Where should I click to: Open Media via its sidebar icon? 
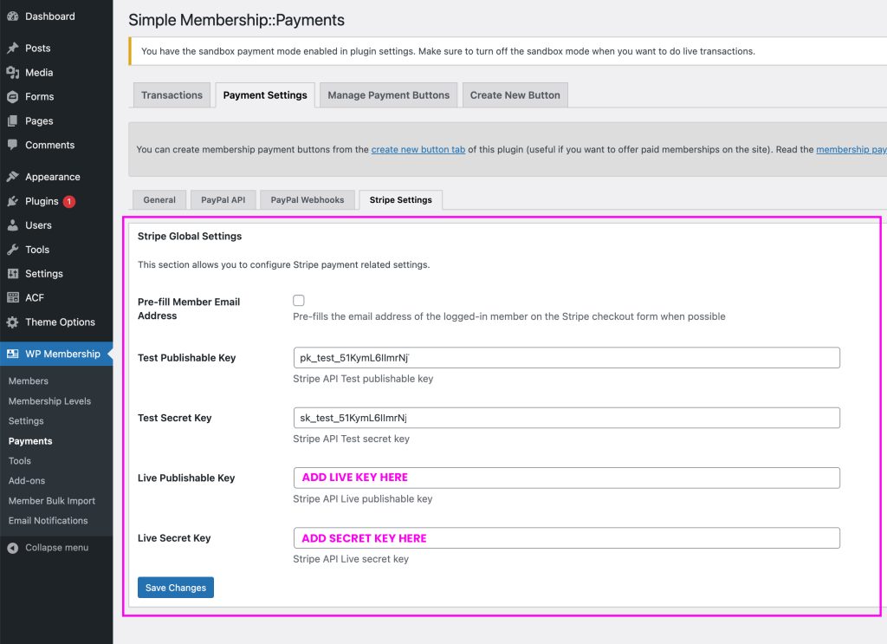pos(12,73)
